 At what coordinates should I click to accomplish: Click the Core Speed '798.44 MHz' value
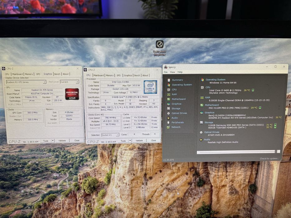click(x=111, y=118)
